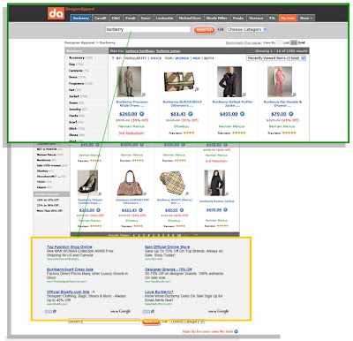Click the burberry search input field
Screen dimensions: 353x341
click(x=148, y=29)
